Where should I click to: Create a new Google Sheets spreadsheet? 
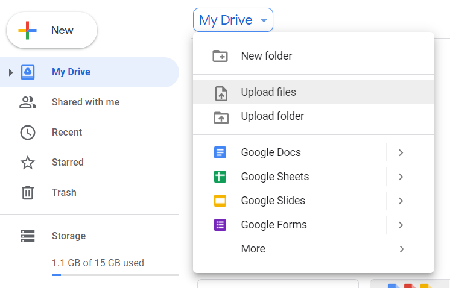pyautogui.click(x=290, y=177)
